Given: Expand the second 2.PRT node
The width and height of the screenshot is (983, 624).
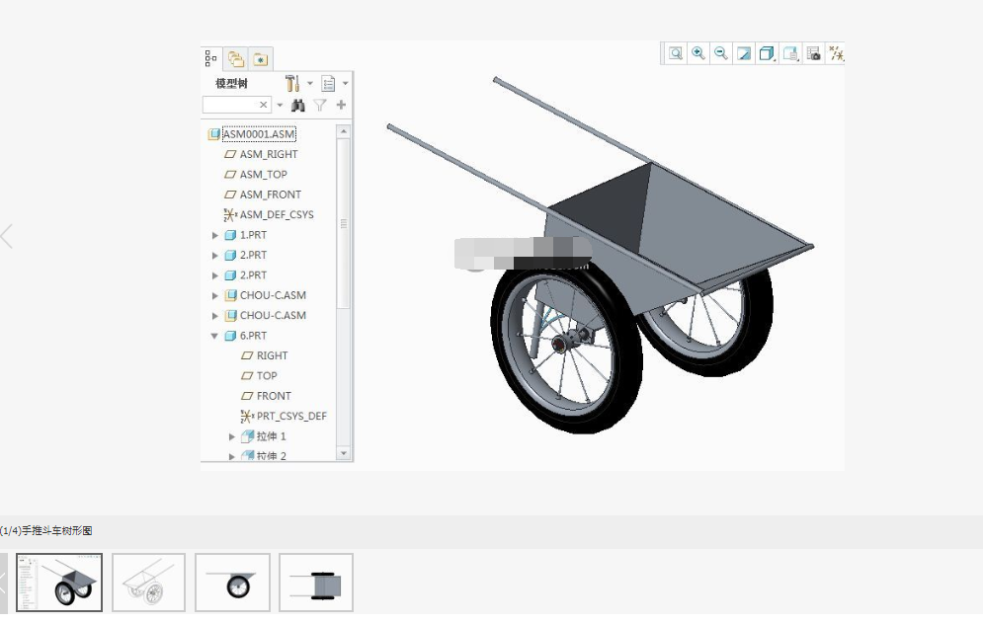Looking at the screenshot, I should (215, 275).
